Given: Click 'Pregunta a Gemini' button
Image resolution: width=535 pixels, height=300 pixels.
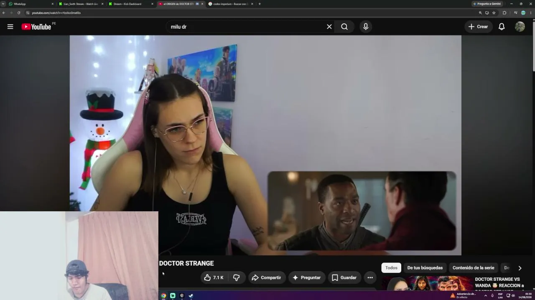Looking at the screenshot, I should coord(487,4).
